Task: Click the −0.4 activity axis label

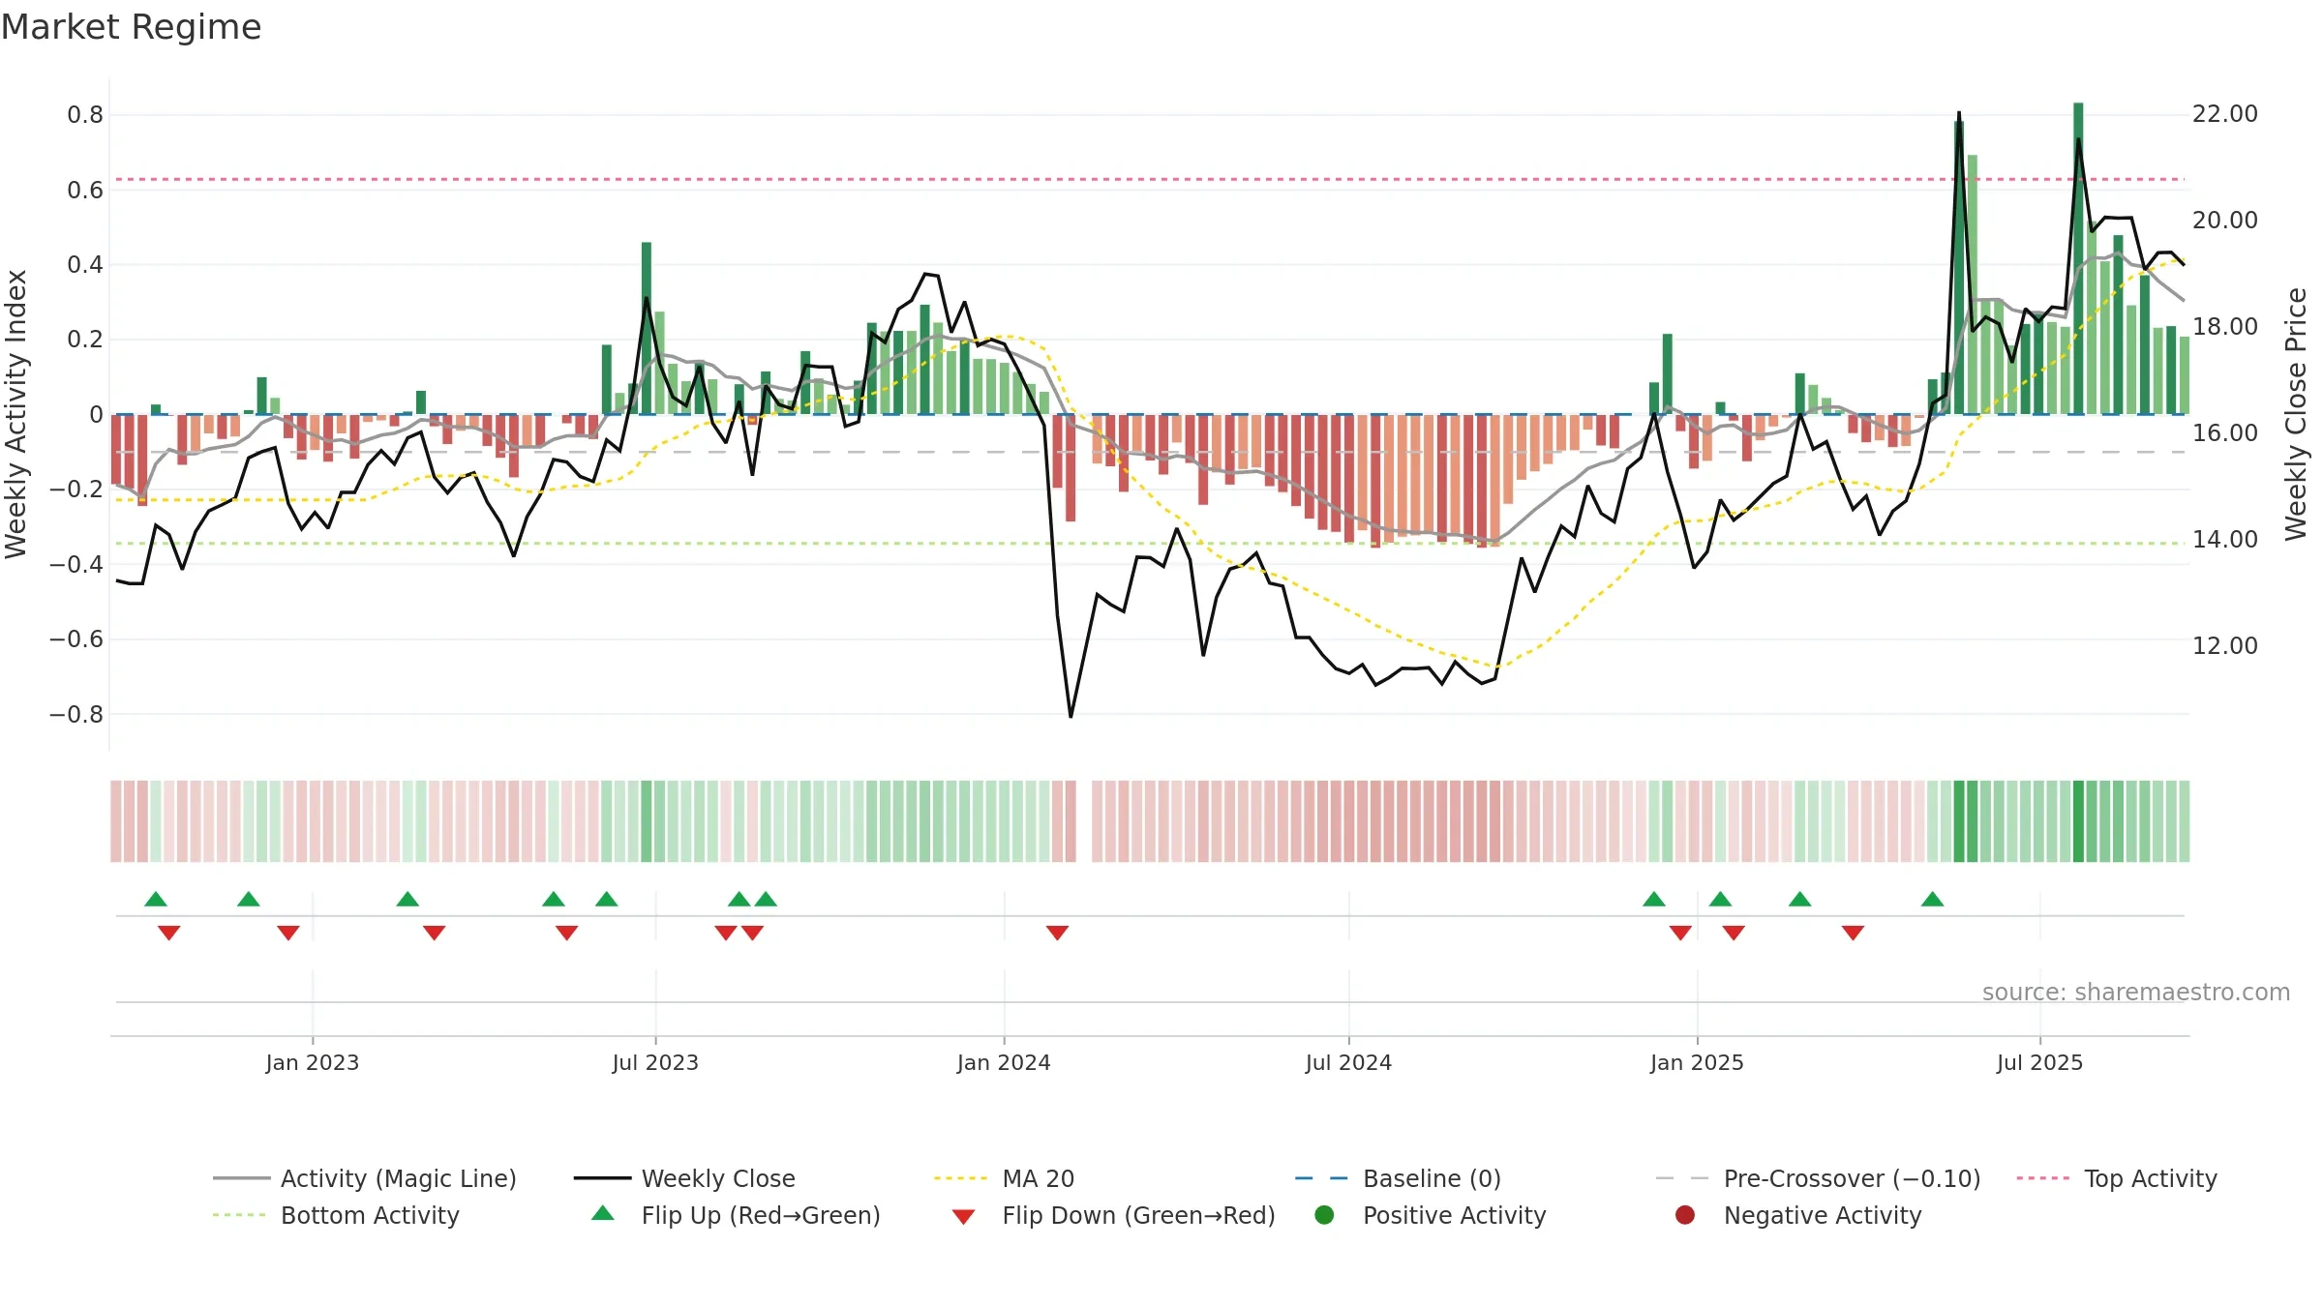Action: [75, 565]
